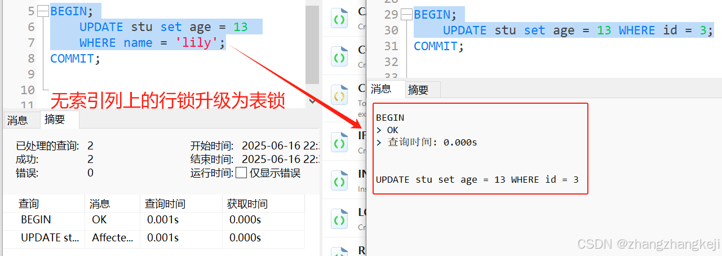The image size is (722, 256).
Task: Click '> 查询时间: 0.000s' in message output
Action: (427, 143)
